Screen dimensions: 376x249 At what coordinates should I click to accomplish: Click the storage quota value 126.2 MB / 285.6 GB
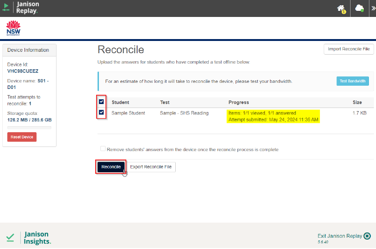coord(30,120)
